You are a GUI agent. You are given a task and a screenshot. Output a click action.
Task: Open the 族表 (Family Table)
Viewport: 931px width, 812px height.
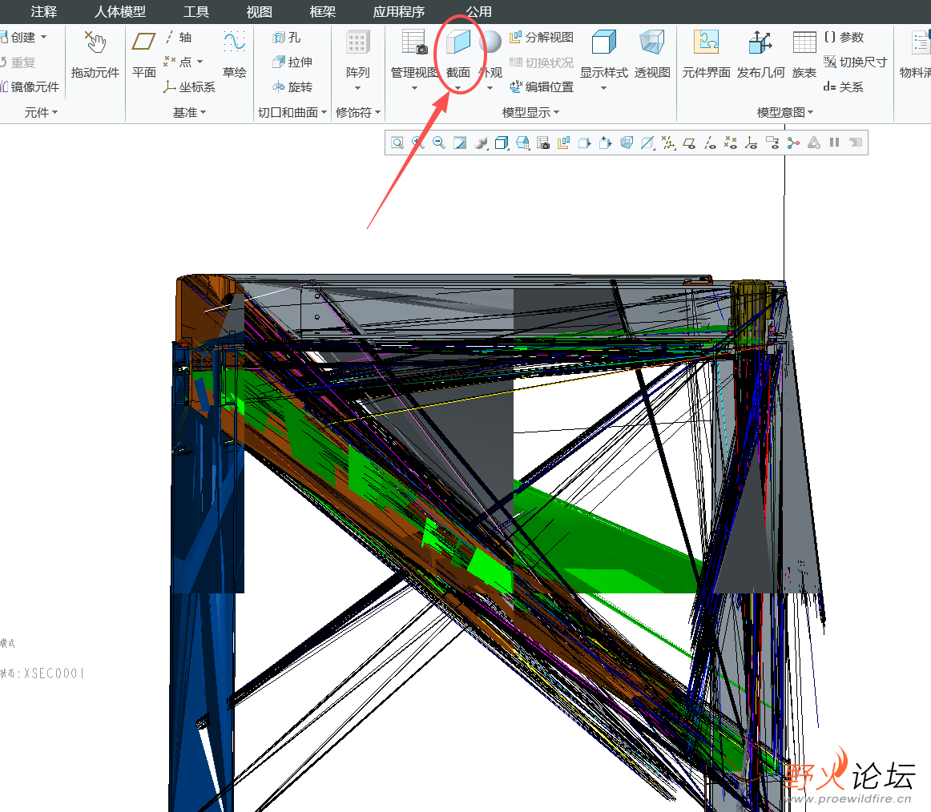(x=804, y=54)
